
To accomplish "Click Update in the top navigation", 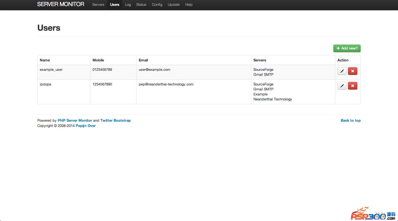I will 174,5.
